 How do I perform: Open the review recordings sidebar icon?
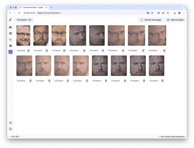click(11, 33)
